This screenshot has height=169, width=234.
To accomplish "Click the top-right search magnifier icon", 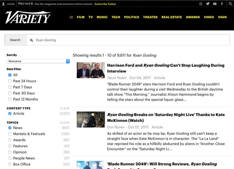I will coord(231,4).
